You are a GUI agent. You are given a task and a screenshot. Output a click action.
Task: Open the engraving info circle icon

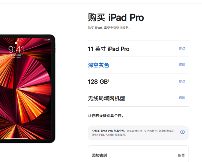click(x=182, y=132)
